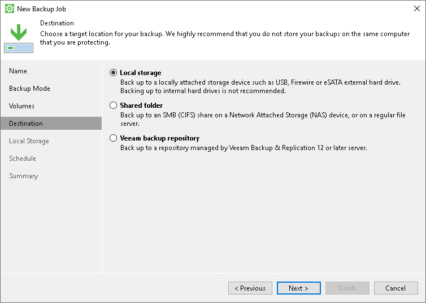The image size is (426, 303).
Task: Click the < Previous button
Action: [x=250, y=288]
